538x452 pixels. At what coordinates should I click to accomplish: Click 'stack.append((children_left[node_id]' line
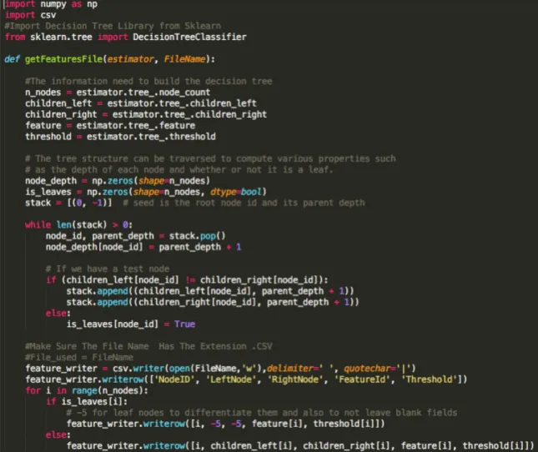[210, 291]
